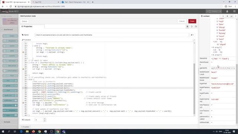Open sidebar tabs dropdown arrow

pyautogui.click(x=236, y=16)
